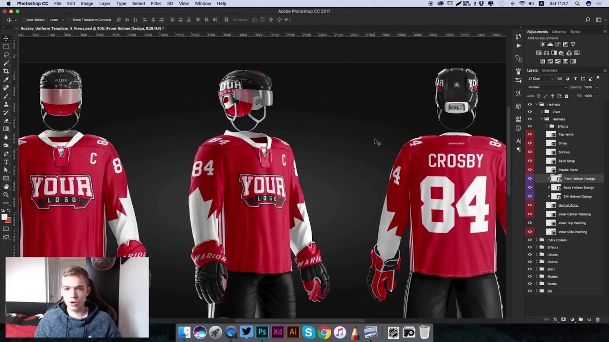Image resolution: width=609 pixels, height=342 pixels.
Task: Hide the Helmet Body layer
Action: [529, 205]
